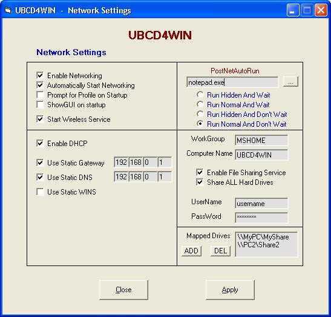
Task: Disable the Enable DHCP checkbox
Action: pyautogui.click(x=40, y=144)
